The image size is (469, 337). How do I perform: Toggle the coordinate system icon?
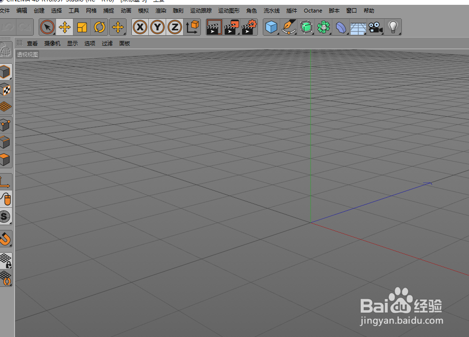pyautogui.click(x=192, y=27)
